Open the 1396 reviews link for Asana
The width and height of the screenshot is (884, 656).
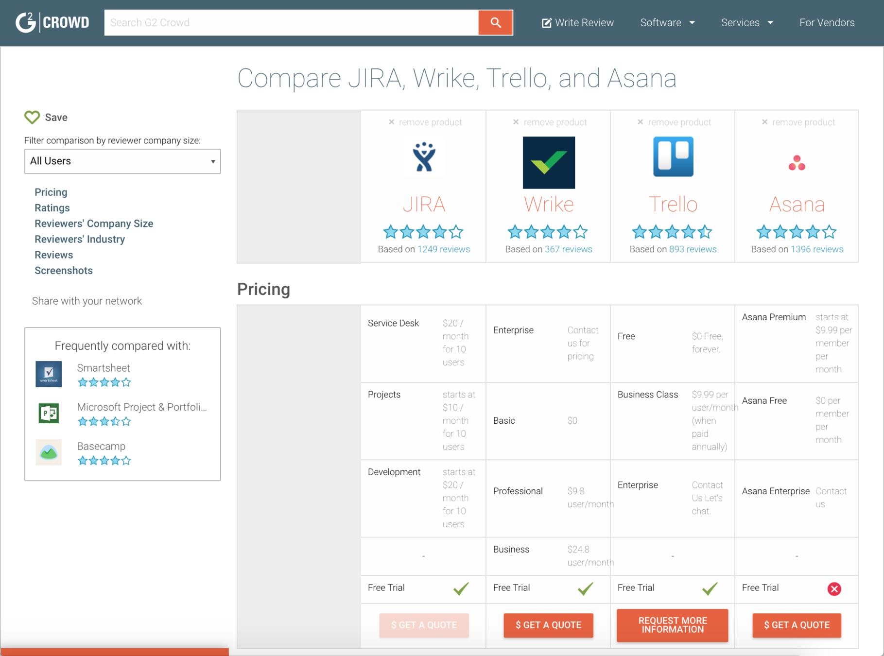817,249
